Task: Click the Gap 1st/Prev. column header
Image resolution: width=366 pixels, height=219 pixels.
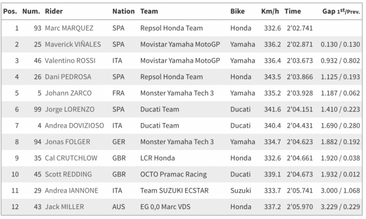Action: point(340,11)
